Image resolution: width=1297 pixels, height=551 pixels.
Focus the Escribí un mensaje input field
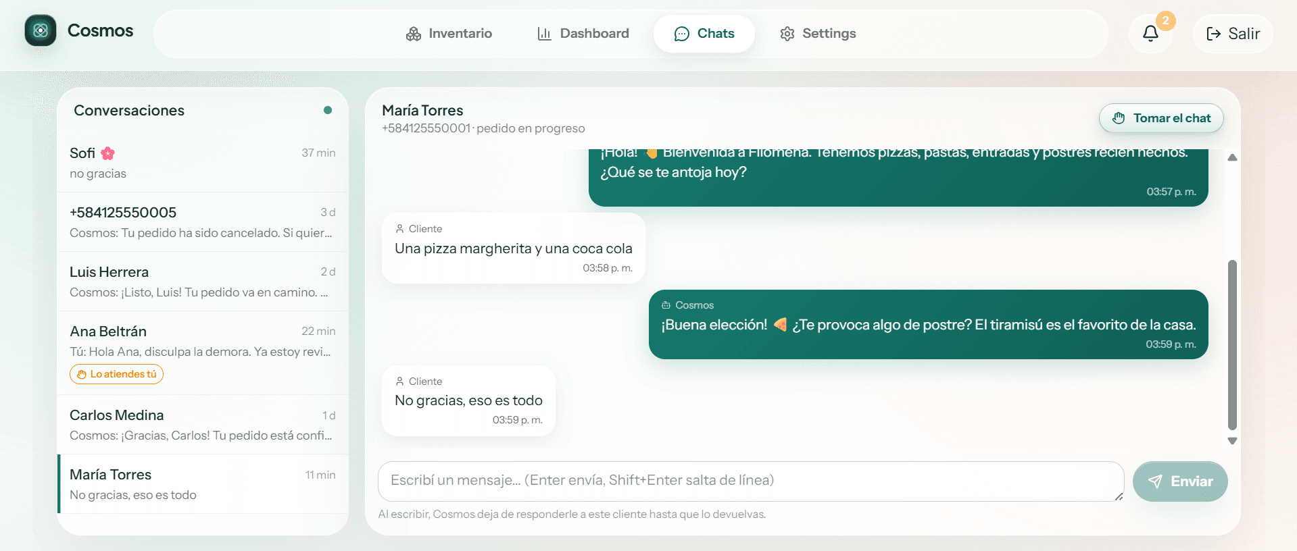[751, 481]
